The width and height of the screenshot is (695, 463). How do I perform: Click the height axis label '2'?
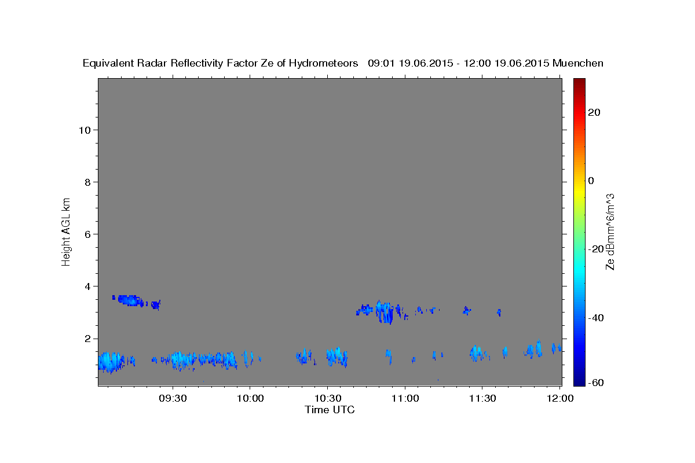pos(89,339)
